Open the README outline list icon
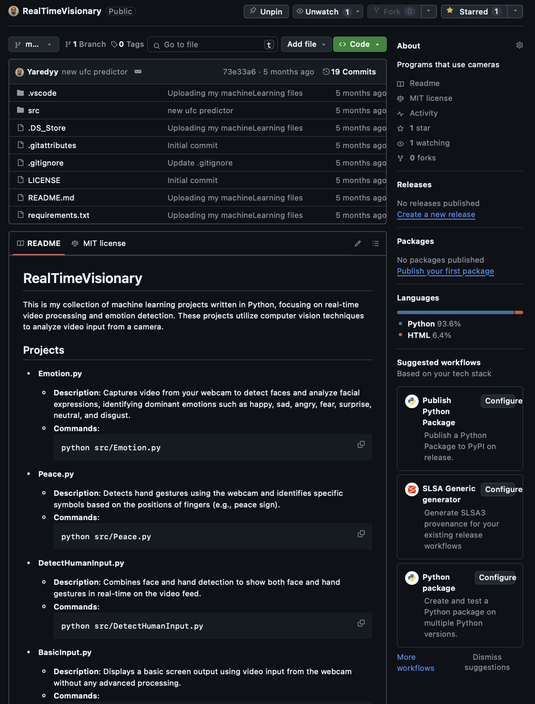The height and width of the screenshot is (704, 535). (375, 243)
